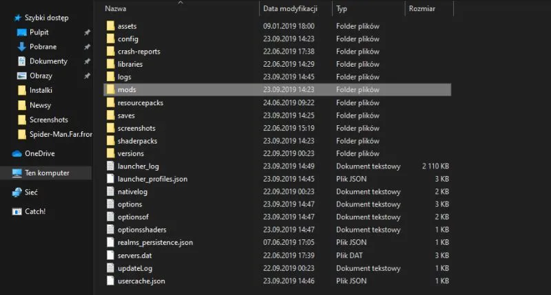The width and height of the screenshot is (551, 295).
Task: Open OneDrive cloud icon in sidebar
Action: [17, 153]
